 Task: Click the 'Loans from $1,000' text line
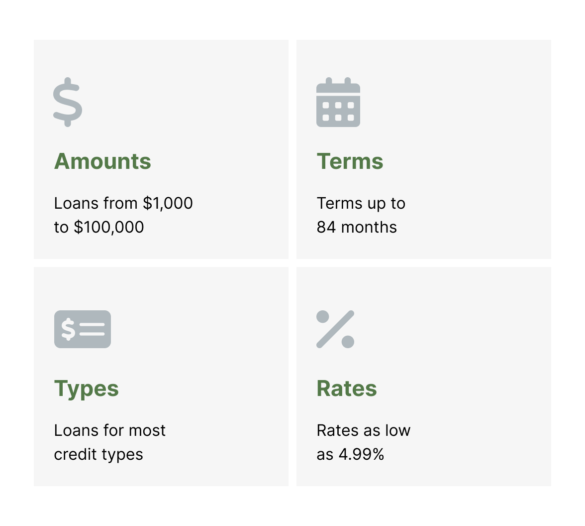click(123, 203)
